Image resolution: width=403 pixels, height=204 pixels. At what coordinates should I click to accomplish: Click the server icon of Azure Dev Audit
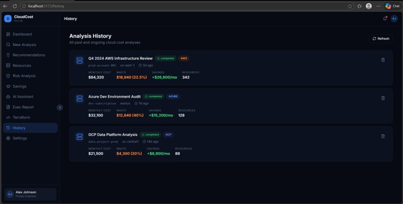(x=79, y=98)
